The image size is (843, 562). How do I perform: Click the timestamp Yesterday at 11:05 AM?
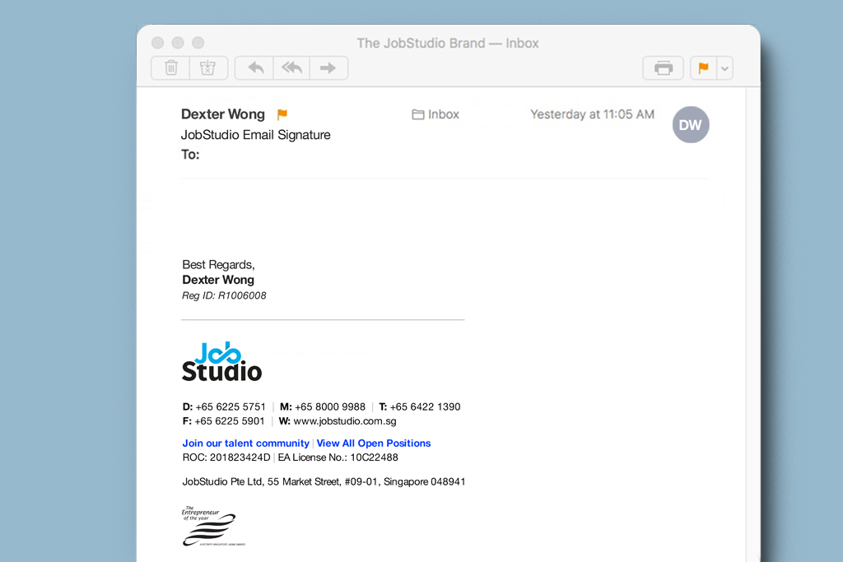click(x=593, y=114)
